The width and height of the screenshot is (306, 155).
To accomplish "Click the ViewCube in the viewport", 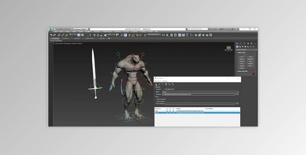I will coord(228,49).
